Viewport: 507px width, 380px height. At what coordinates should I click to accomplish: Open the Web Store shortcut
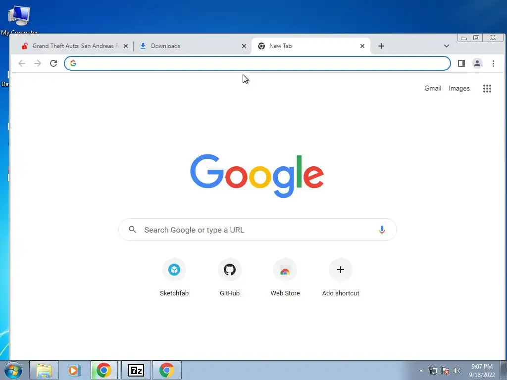coord(285,278)
